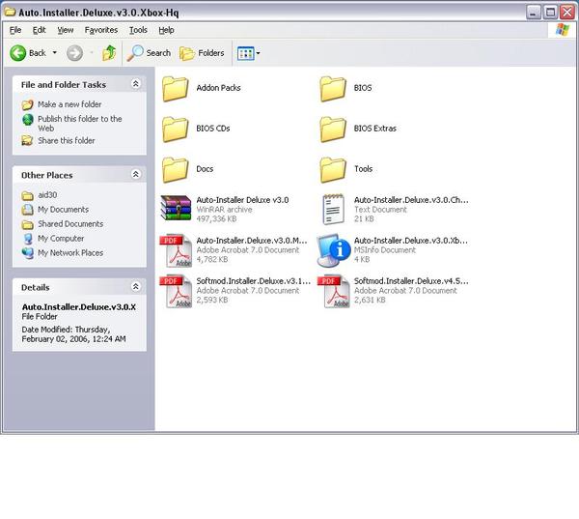Viewport: 579px width, 519px height.
Task: Select the WinRAR archive Auto-Installer Deluxe v3.0 icon
Action: click(x=177, y=208)
